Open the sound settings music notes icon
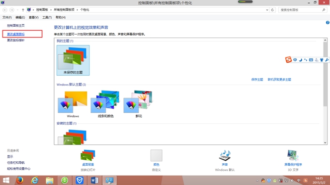330x185 pixels. coord(225,155)
